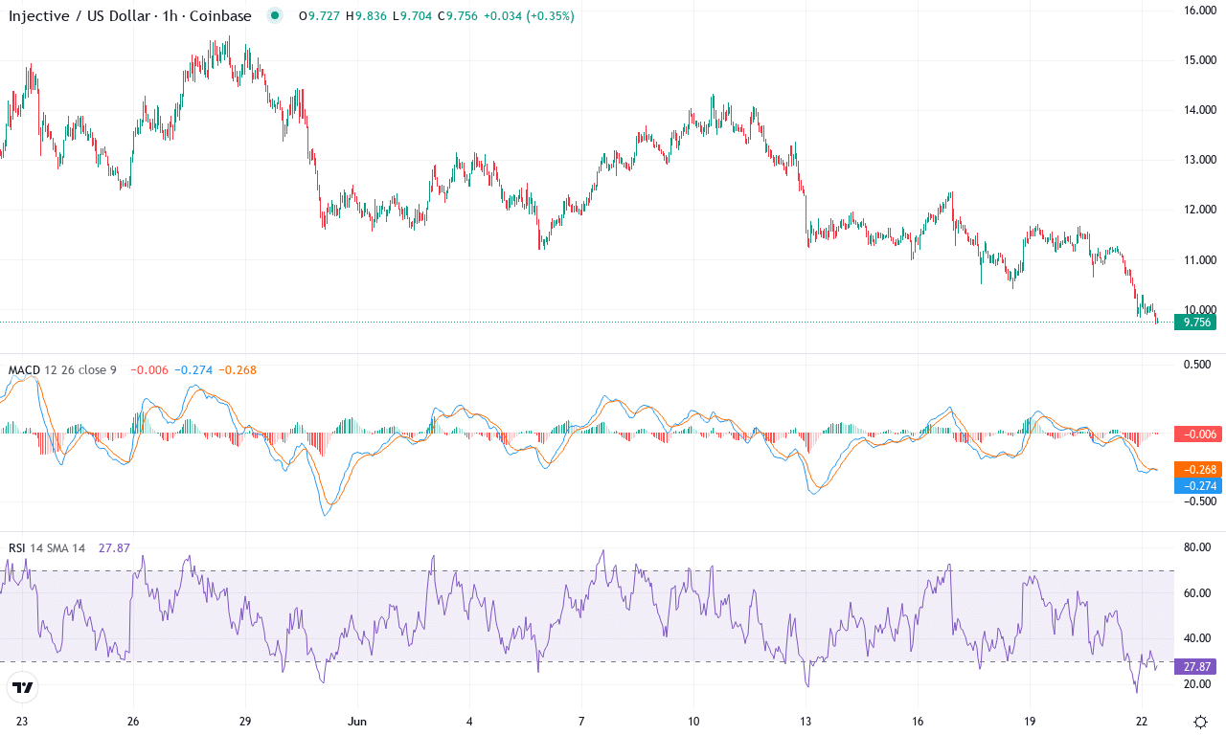
Task: Click the 13.000 price axis label
Action: [1199, 160]
